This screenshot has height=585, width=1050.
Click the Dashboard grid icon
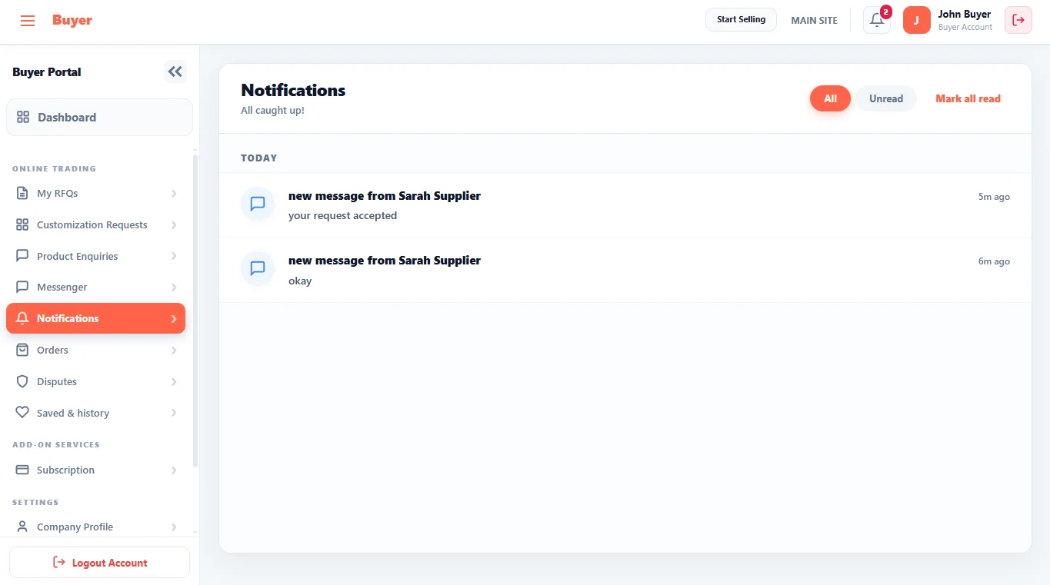point(23,118)
